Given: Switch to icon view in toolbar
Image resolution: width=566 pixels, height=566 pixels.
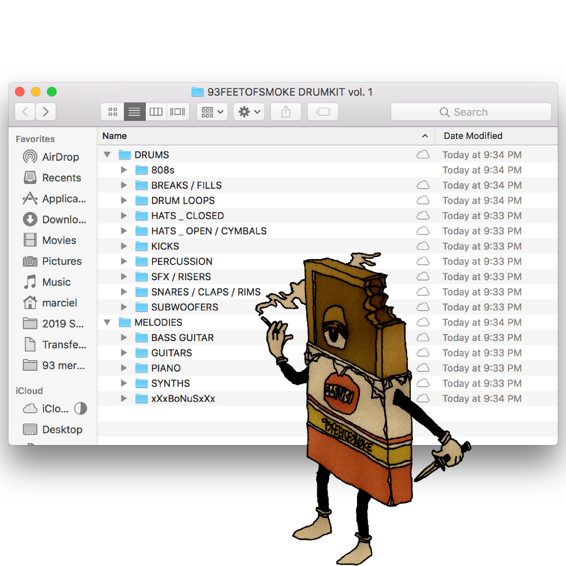Looking at the screenshot, I should (x=113, y=112).
